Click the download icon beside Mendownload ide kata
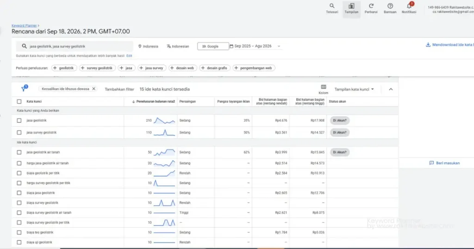 coord(428,45)
